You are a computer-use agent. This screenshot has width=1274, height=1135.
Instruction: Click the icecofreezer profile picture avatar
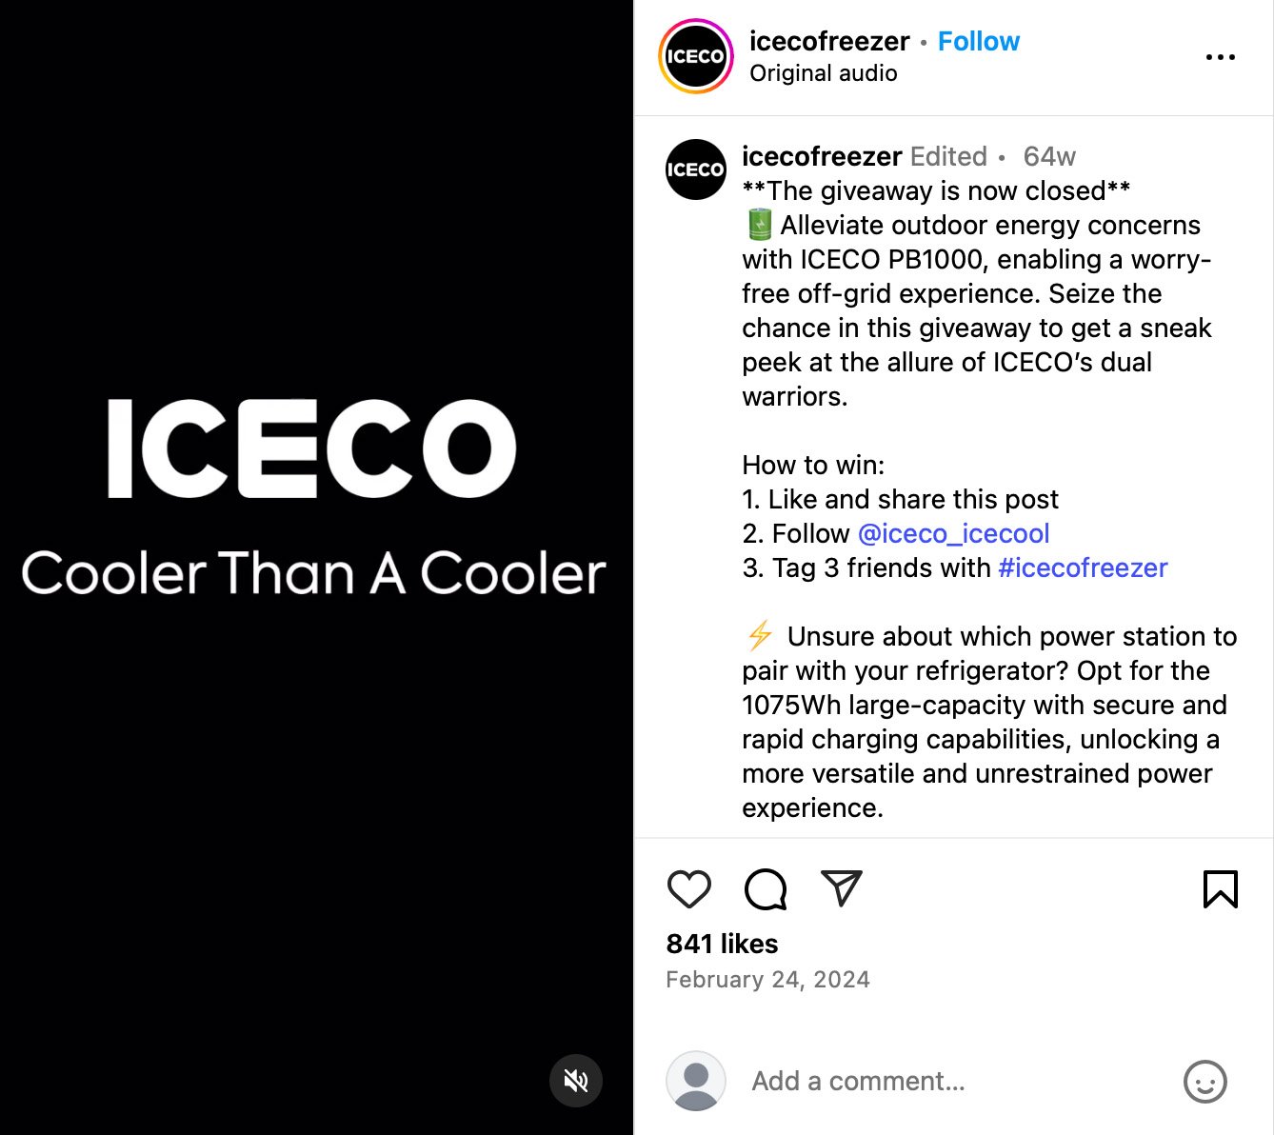click(x=695, y=56)
